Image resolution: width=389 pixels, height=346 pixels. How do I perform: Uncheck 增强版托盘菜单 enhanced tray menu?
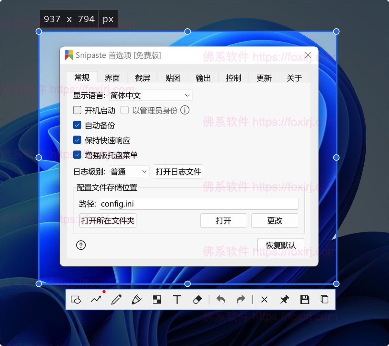[77, 155]
